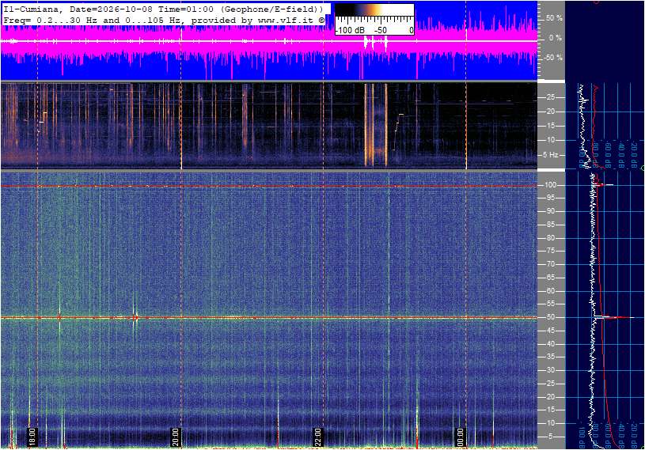Click the 85 frequency axis label
645x450 pixels.
550,225
